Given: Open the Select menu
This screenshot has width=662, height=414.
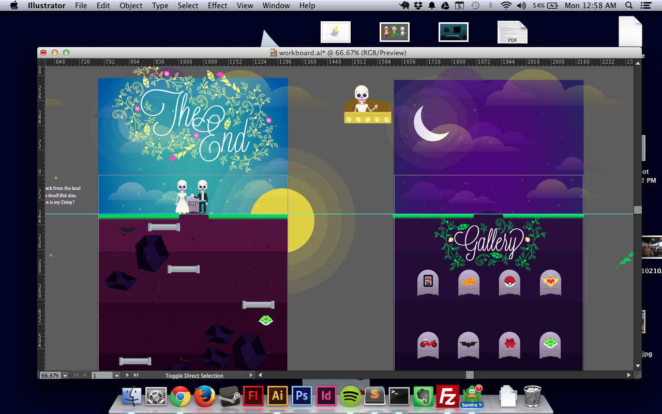Looking at the screenshot, I should tap(188, 6).
